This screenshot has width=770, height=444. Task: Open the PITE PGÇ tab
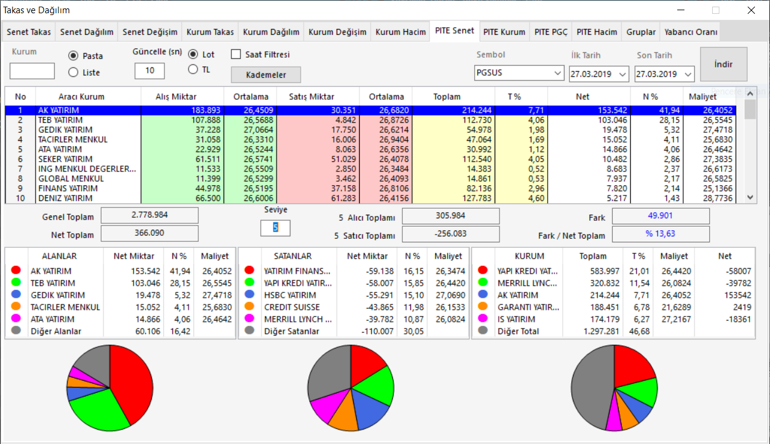point(551,32)
